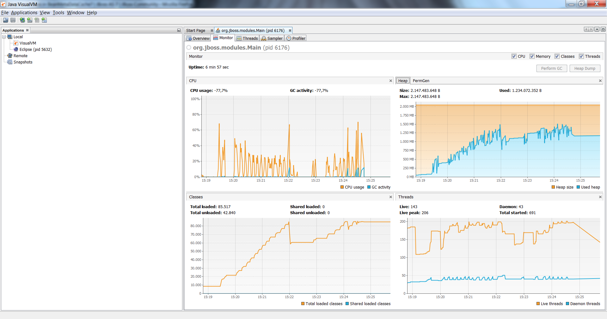
Task: Select VisualVM in the Applications tree
Action: pyautogui.click(x=28, y=43)
